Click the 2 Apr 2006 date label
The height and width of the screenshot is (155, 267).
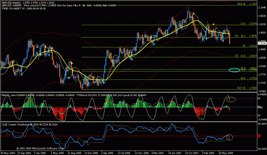tap(107, 153)
